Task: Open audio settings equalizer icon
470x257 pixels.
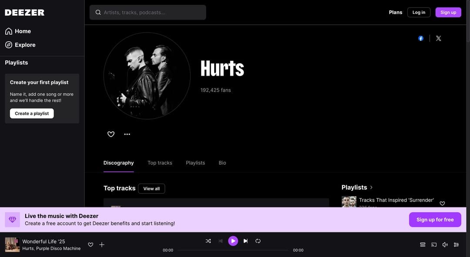Action: pyautogui.click(x=456, y=245)
